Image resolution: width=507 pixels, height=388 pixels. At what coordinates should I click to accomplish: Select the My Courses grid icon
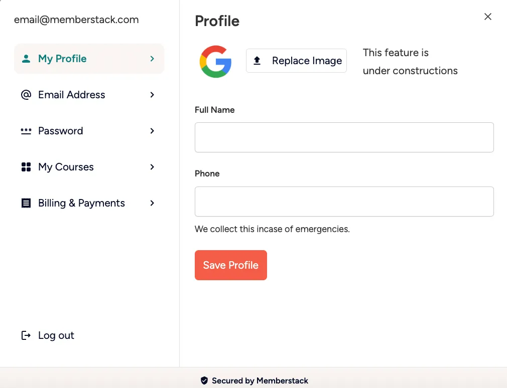[26, 166]
